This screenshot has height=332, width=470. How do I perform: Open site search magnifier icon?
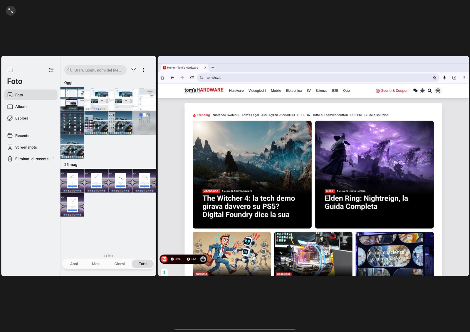point(430,91)
